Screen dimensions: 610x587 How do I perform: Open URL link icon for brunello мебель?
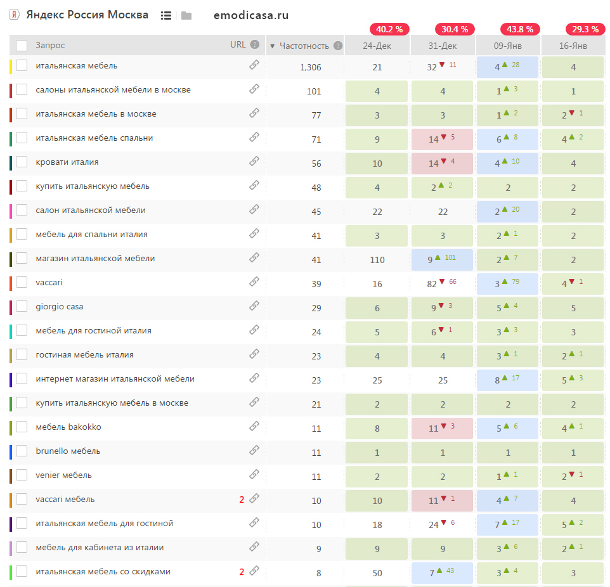(254, 451)
